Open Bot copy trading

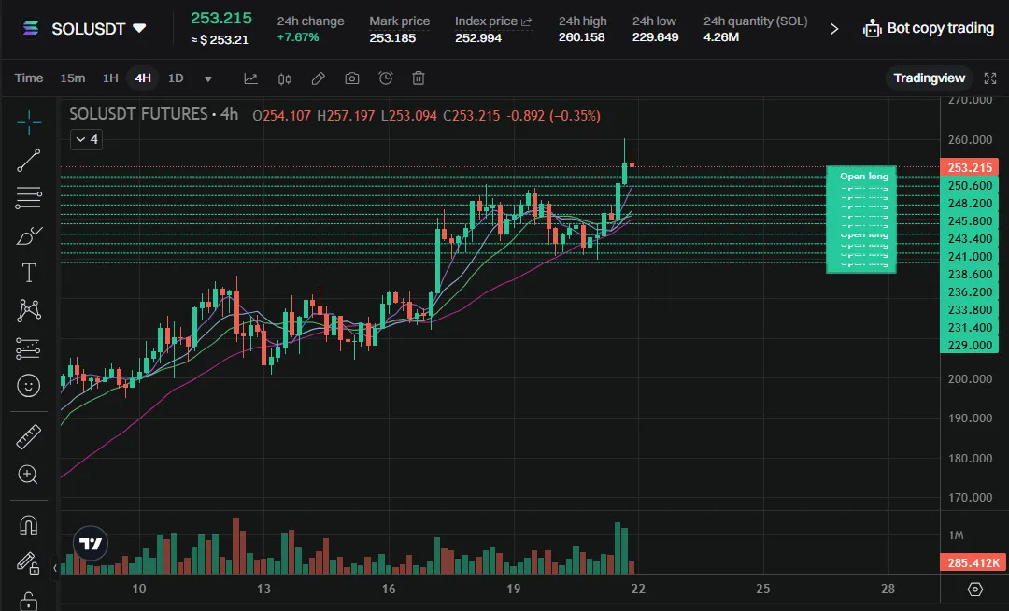pyautogui.click(x=928, y=28)
